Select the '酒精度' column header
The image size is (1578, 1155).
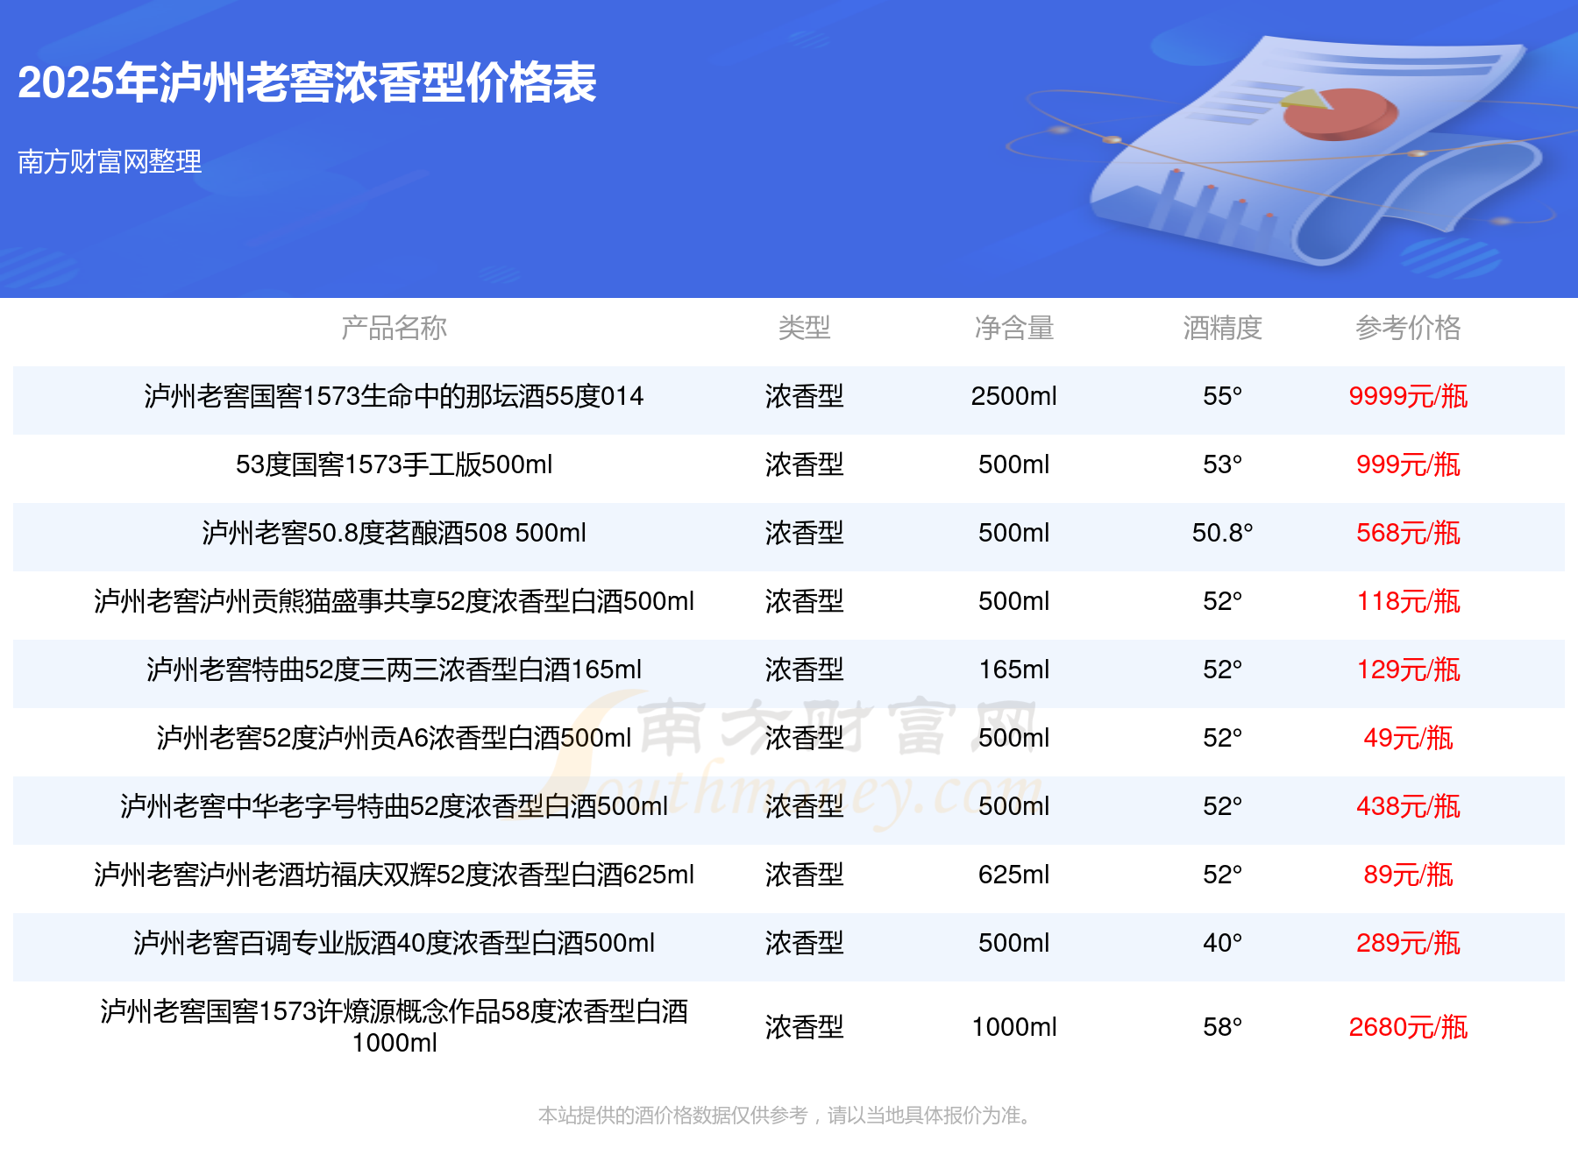1223,328
